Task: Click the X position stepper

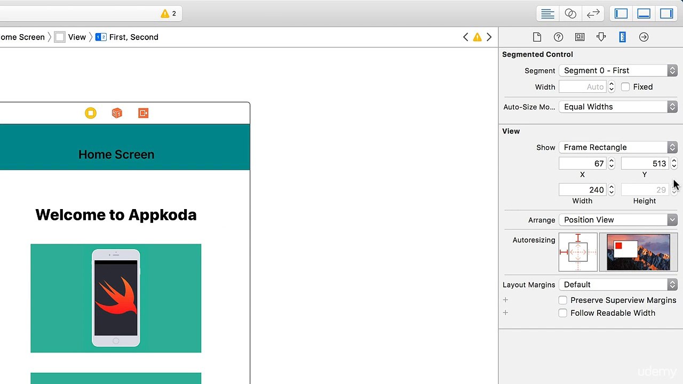Action: tap(611, 164)
